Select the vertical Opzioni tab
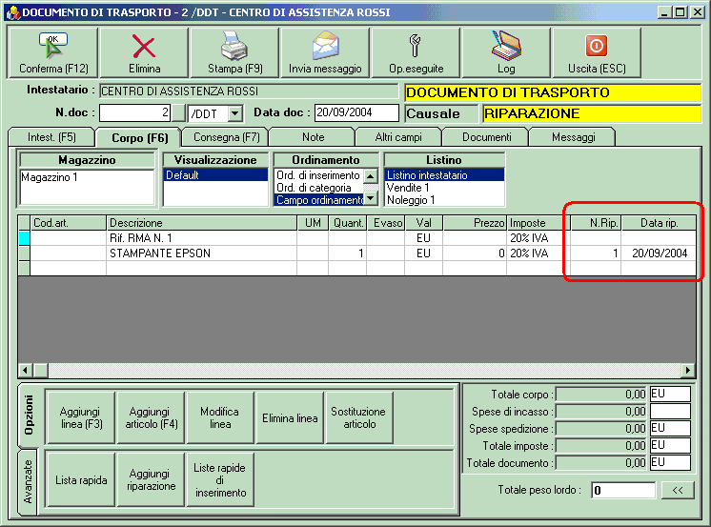This screenshot has width=711, height=527. point(29,415)
